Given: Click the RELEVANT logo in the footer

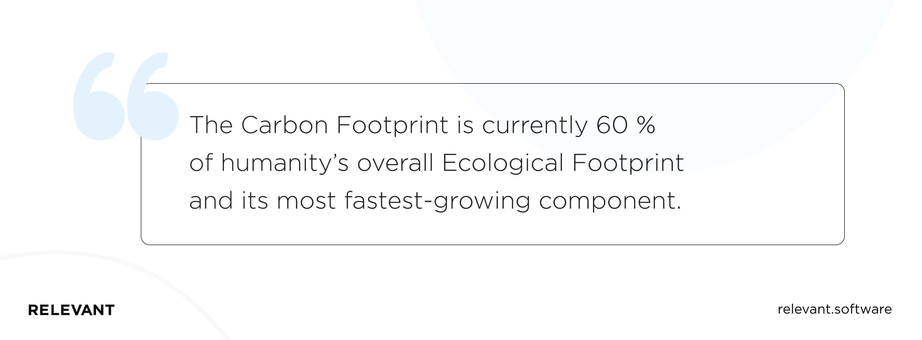Looking at the screenshot, I should [71, 310].
